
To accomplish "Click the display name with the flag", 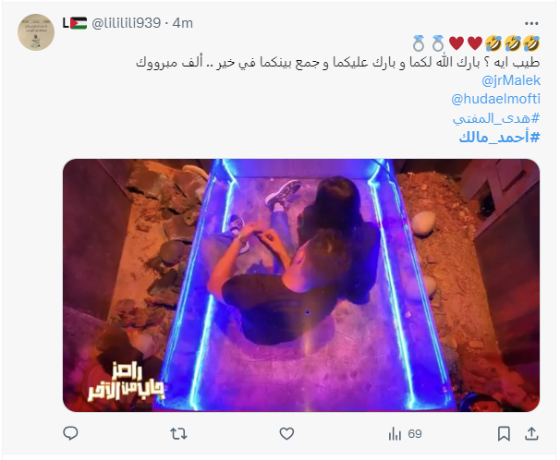I will 75,23.
